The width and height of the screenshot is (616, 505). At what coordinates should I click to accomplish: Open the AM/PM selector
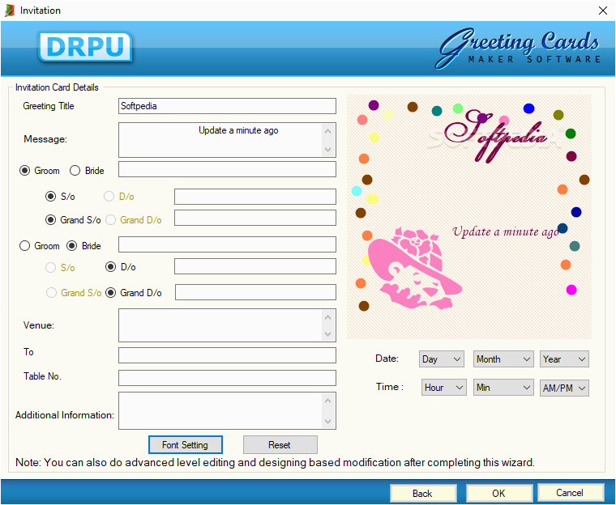point(564,388)
